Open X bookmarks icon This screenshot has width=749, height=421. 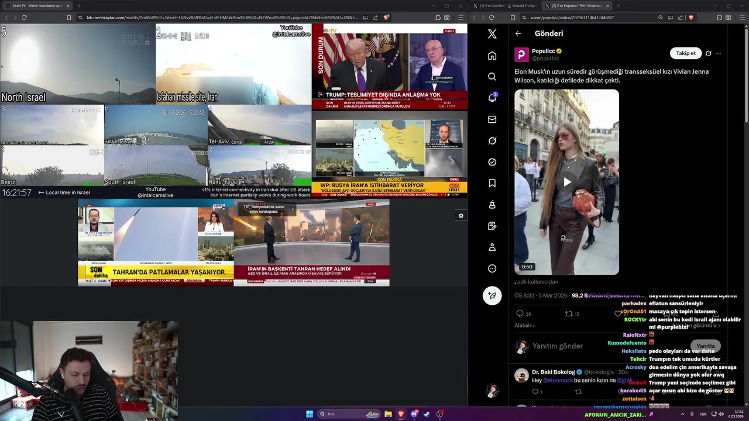(492, 183)
